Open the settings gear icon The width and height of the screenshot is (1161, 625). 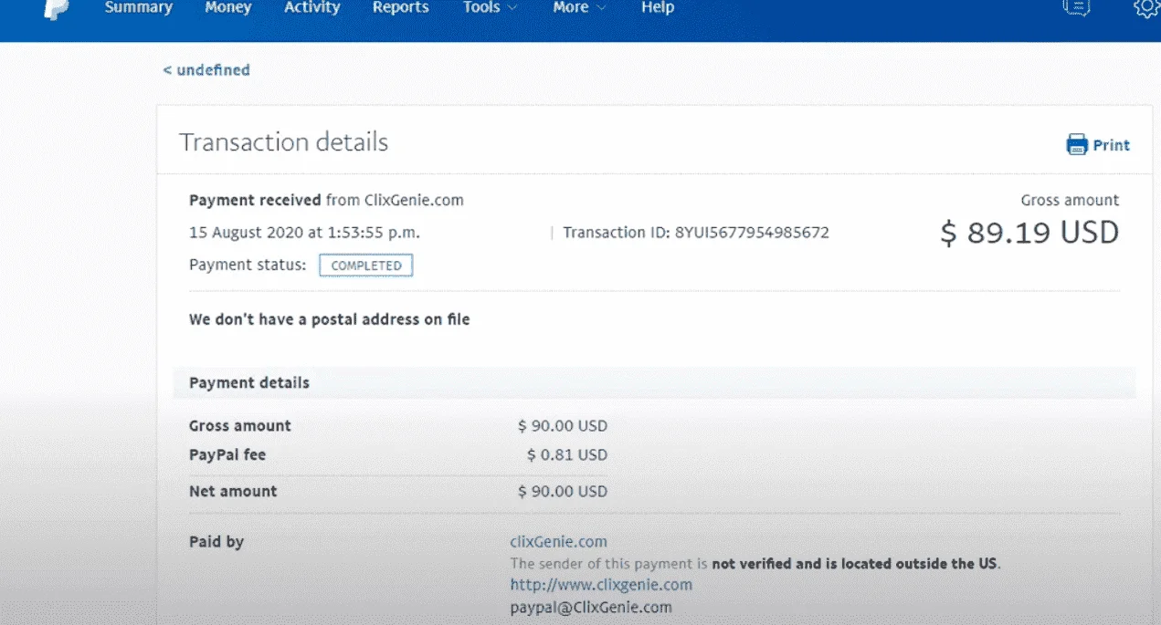[x=1146, y=7]
